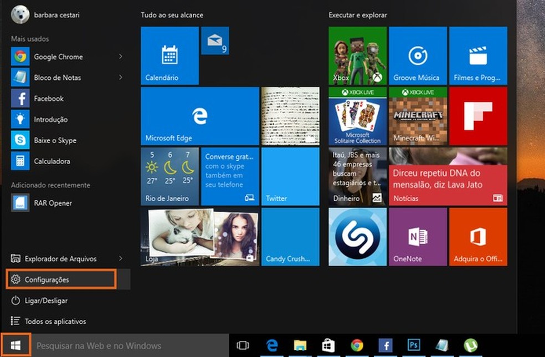545x357 pixels.
Task: Expand Google Chrome's jump list chevron
Action: click(121, 57)
